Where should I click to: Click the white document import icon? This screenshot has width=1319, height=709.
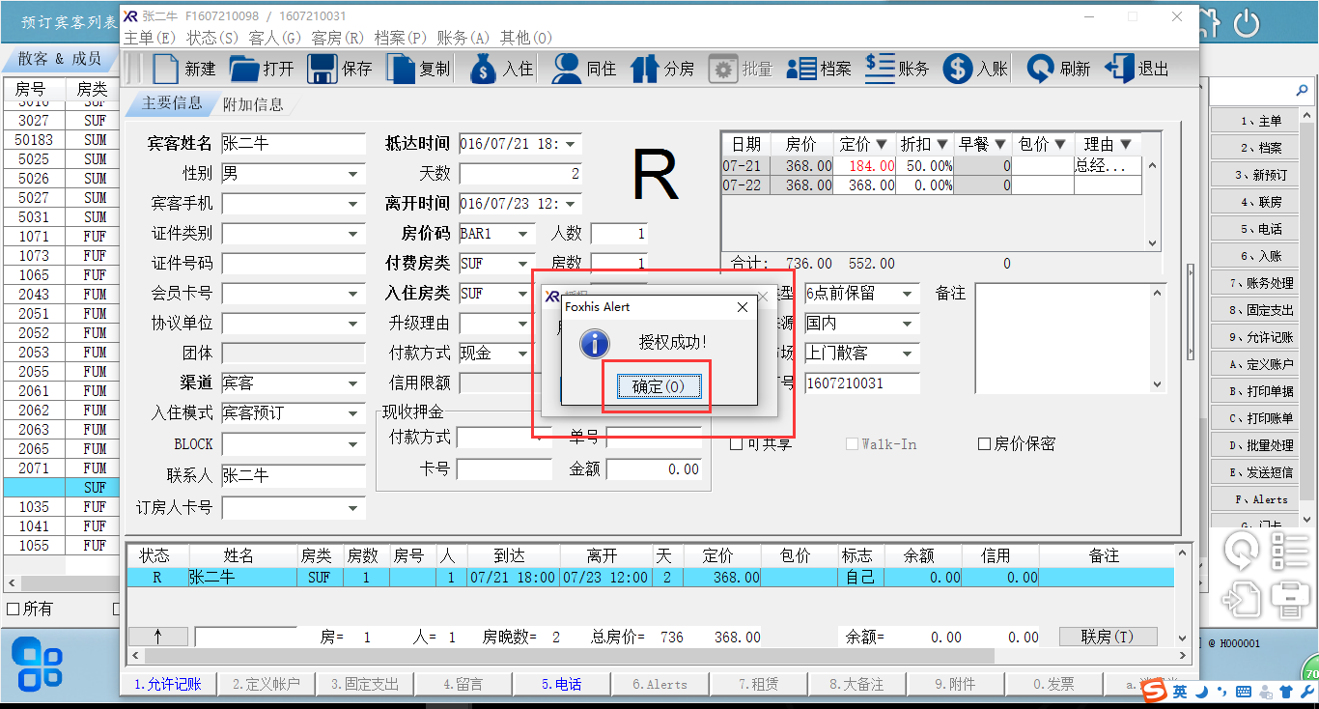pyautogui.click(x=1242, y=599)
